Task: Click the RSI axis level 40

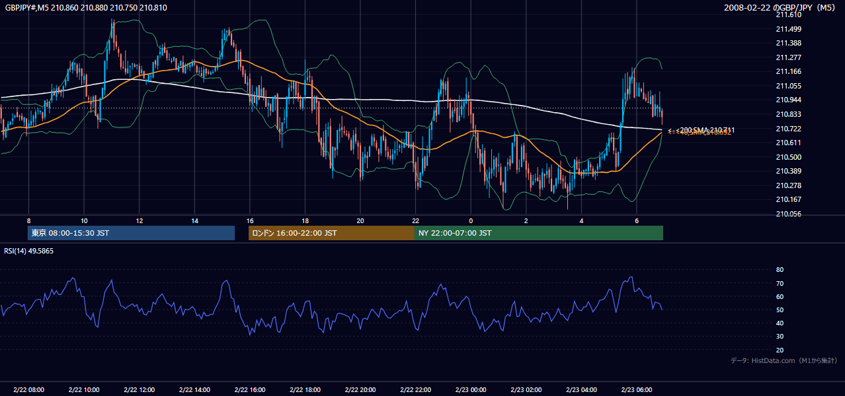Action: coord(780,323)
